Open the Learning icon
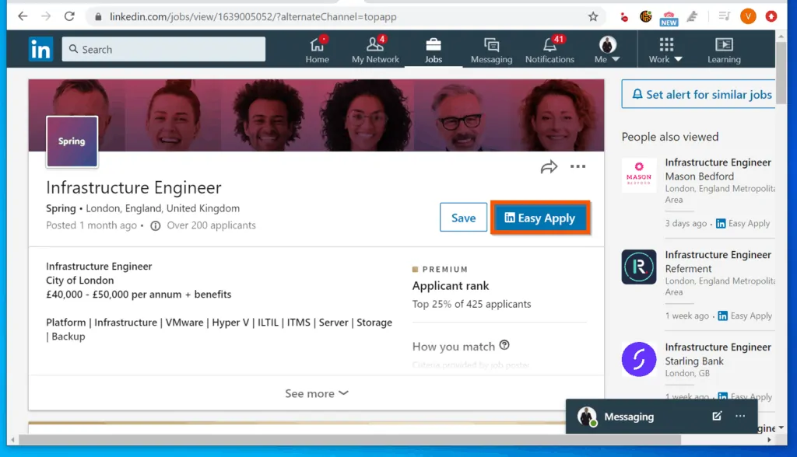797x457 pixels. [723, 49]
